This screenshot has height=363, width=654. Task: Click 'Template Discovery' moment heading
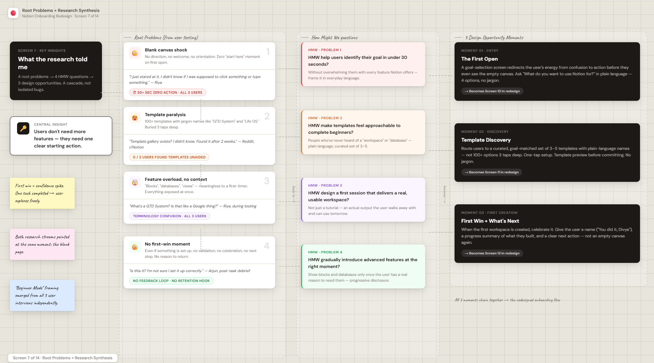pos(486,140)
